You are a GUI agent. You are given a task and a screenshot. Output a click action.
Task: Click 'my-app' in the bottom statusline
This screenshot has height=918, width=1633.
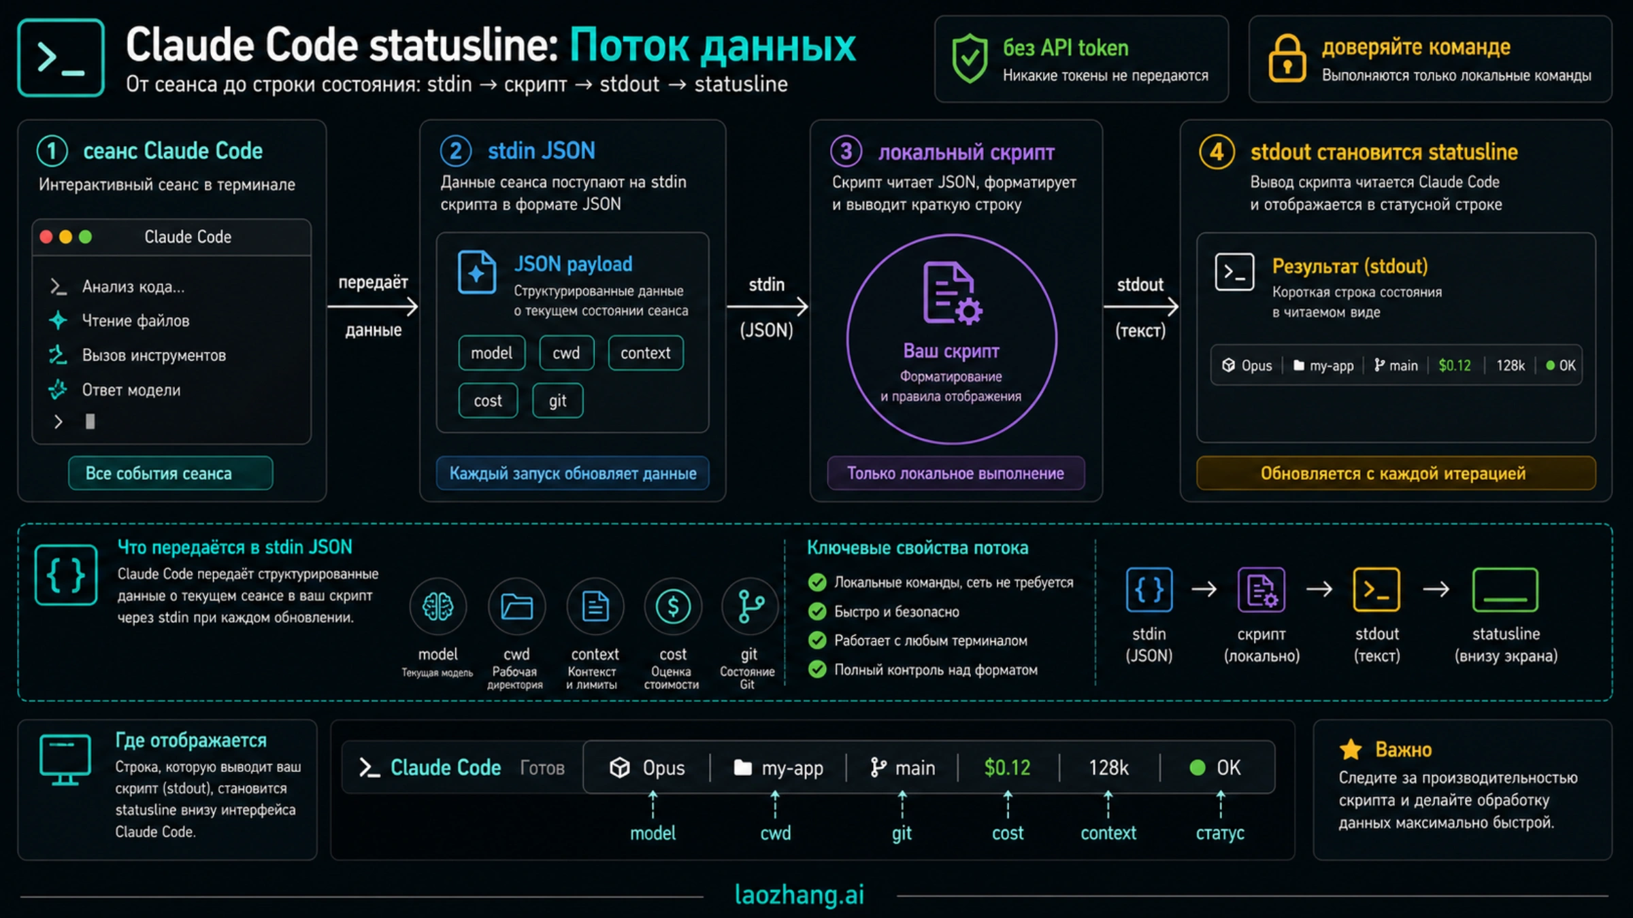tap(792, 768)
